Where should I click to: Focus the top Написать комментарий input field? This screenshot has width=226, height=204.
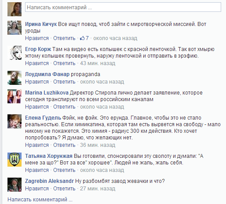(x=123, y=7)
